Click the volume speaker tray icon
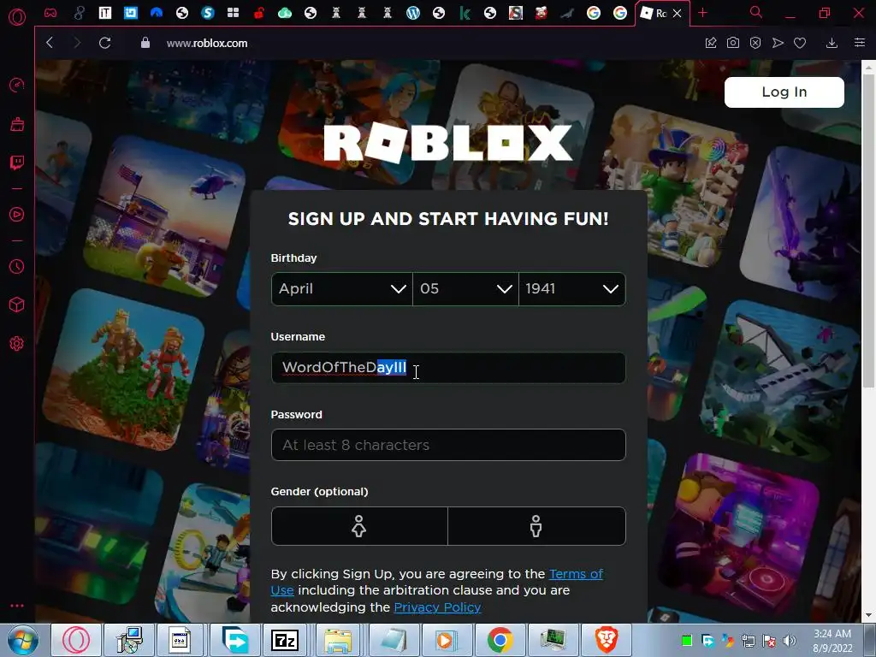The width and height of the screenshot is (876, 657). [x=790, y=641]
